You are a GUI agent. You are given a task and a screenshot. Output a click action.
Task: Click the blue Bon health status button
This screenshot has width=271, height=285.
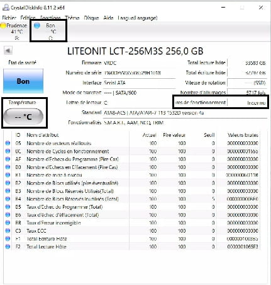coord(23,81)
